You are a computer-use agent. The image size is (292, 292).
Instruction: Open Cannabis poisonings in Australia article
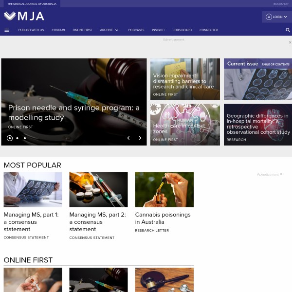pyautogui.click(x=163, y=218)
